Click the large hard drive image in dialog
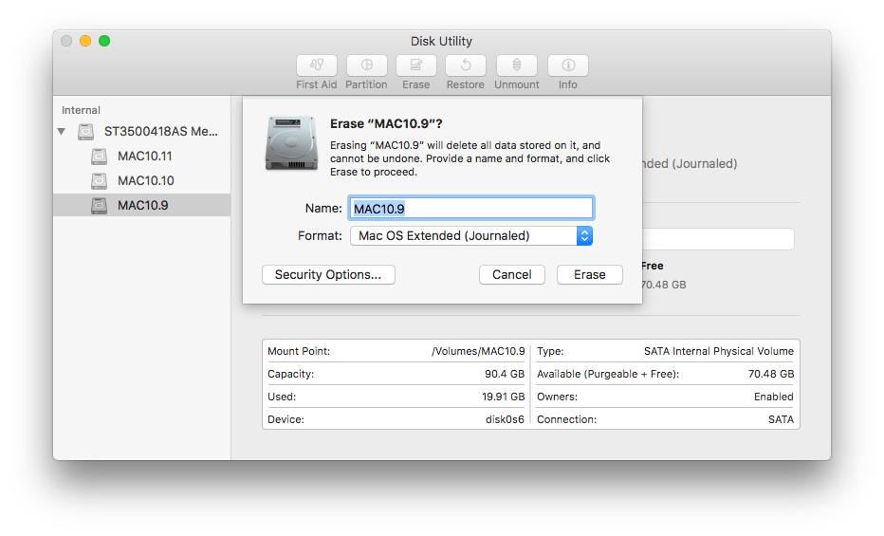The width and height of the screenshot is (884, 536). coord(291,142)
